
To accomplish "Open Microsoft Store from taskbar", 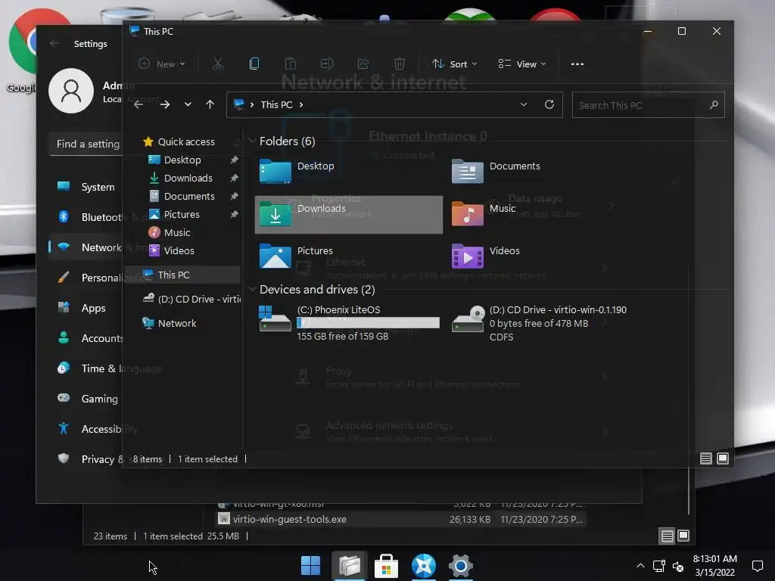I will (386, 565).
